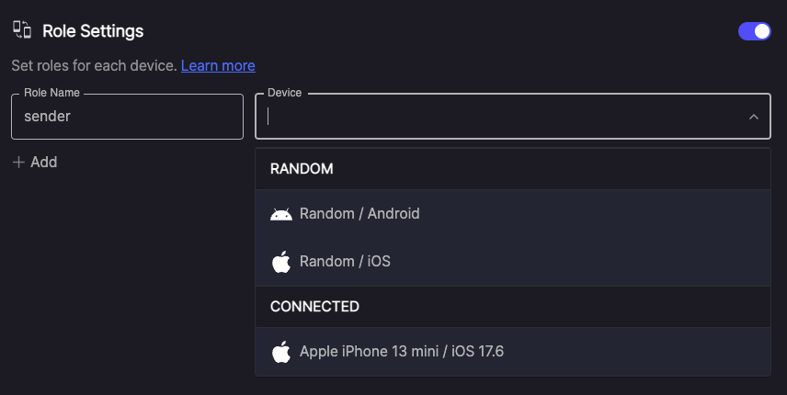The width and height of the screenshot is (787, 395).
Task: Click the Android robot icon
Action: pyautogui.click(x=281, y=214)
